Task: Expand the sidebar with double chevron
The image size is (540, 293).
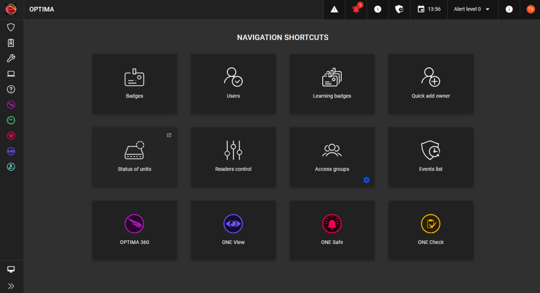Action: click(x=11, y=286)
